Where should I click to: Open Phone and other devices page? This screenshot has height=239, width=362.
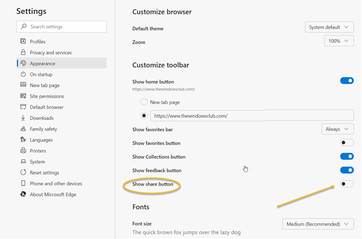point(56,184)
